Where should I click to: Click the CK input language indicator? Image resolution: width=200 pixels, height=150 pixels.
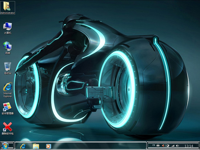[153, 145]
